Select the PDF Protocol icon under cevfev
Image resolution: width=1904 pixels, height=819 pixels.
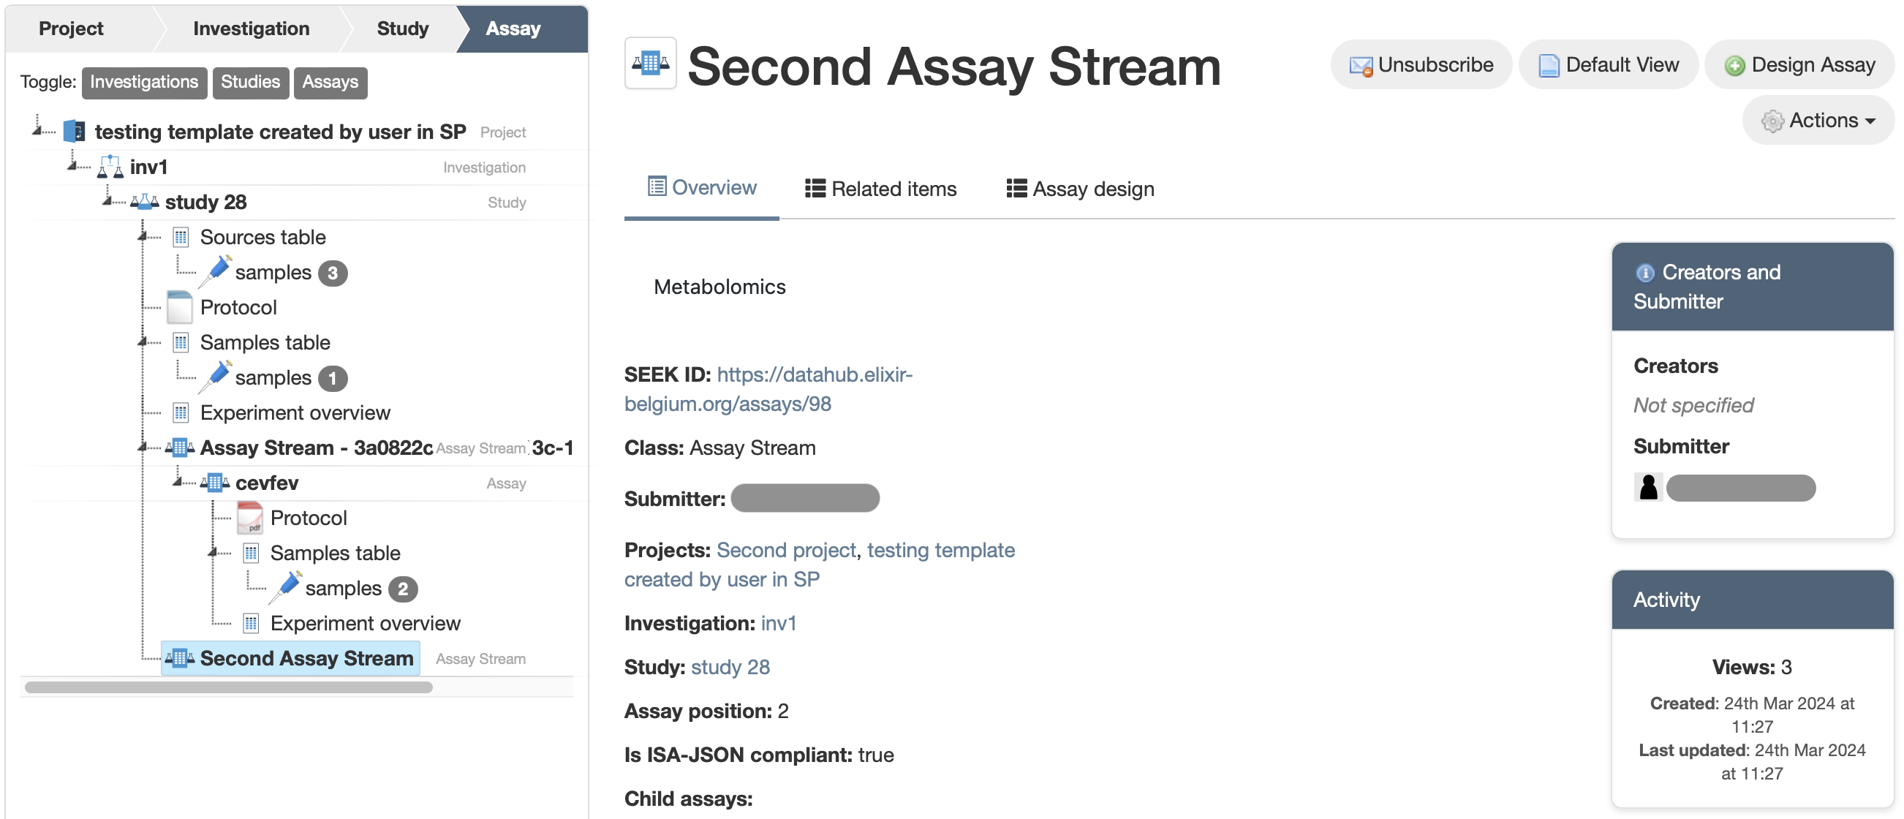click(249, 518)
